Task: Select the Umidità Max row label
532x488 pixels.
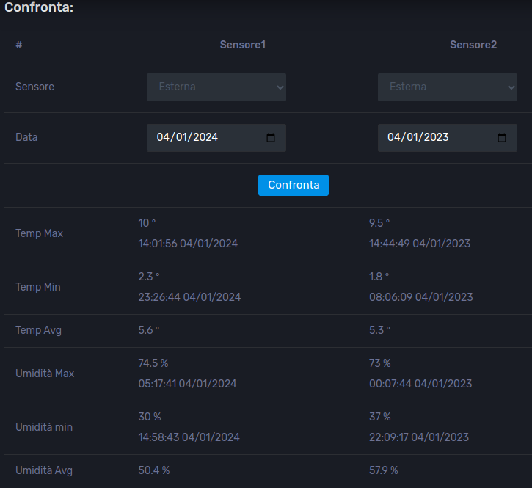Action: [45, 374]
